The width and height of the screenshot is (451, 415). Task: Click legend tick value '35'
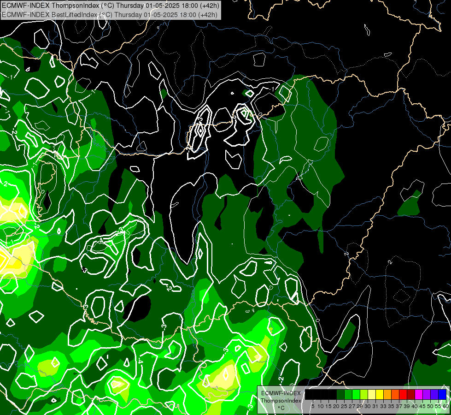click(x=391, y=406)
